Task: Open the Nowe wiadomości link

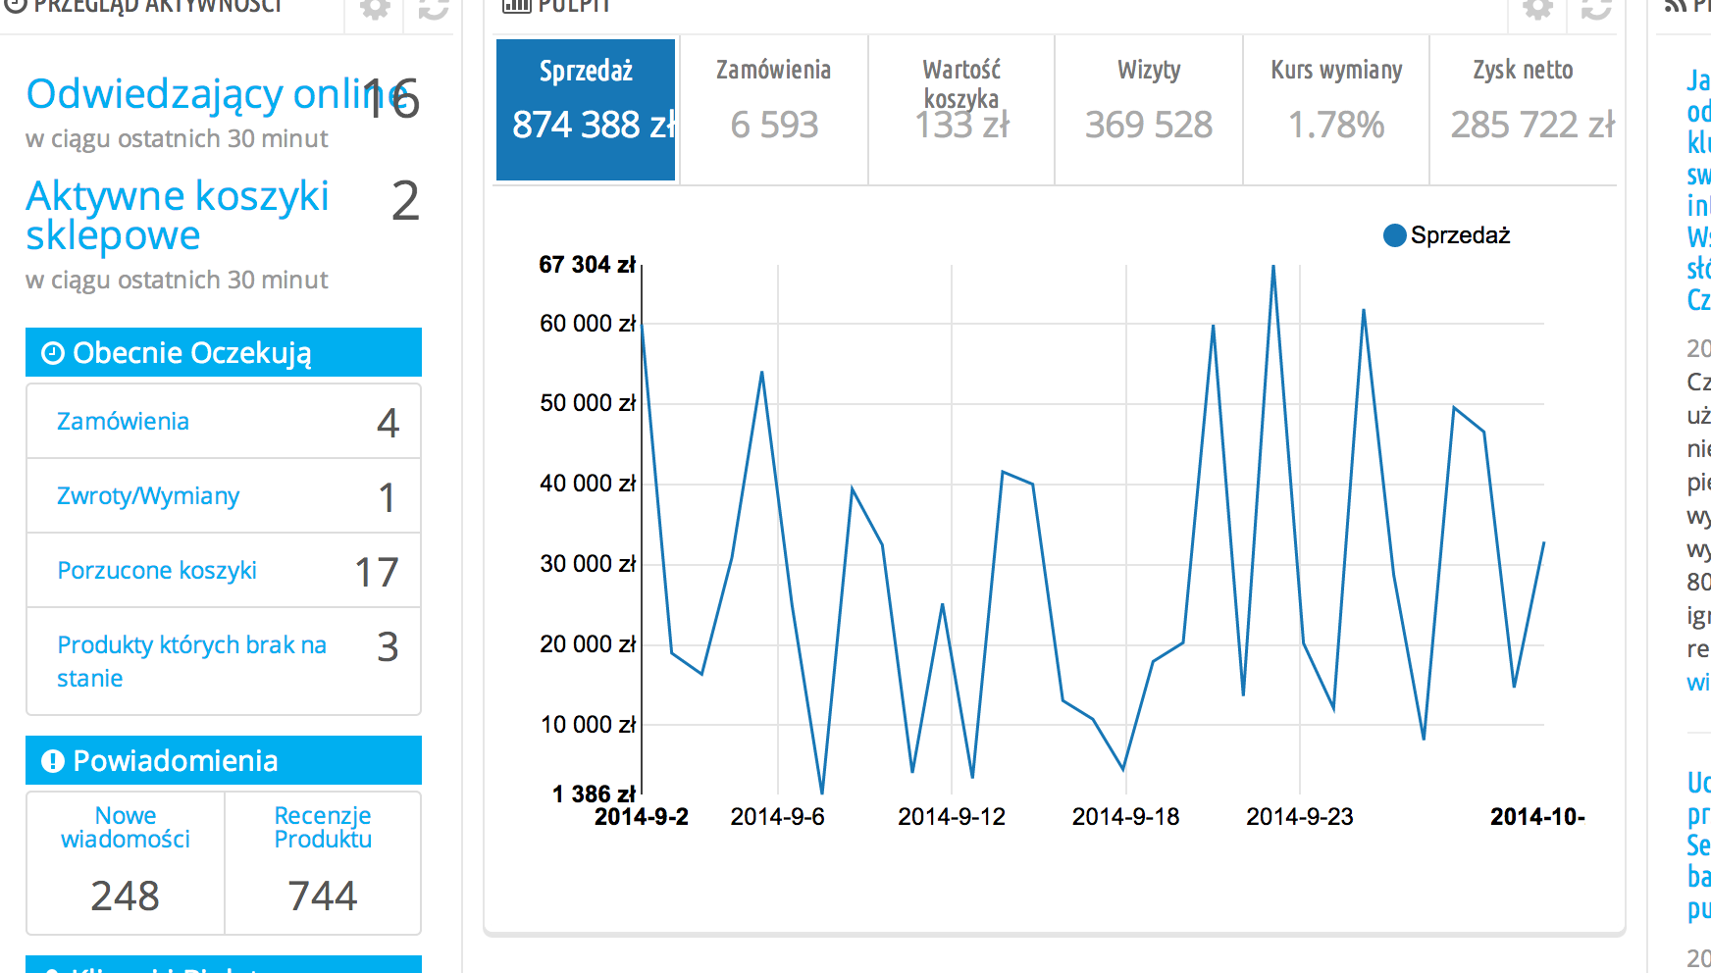Action: click(126, 827)
